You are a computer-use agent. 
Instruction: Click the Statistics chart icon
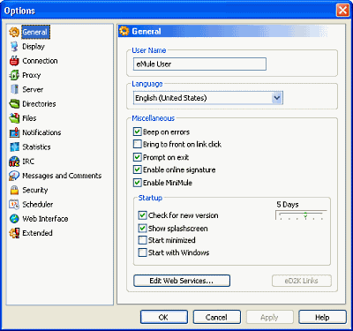tap(14, 147)
